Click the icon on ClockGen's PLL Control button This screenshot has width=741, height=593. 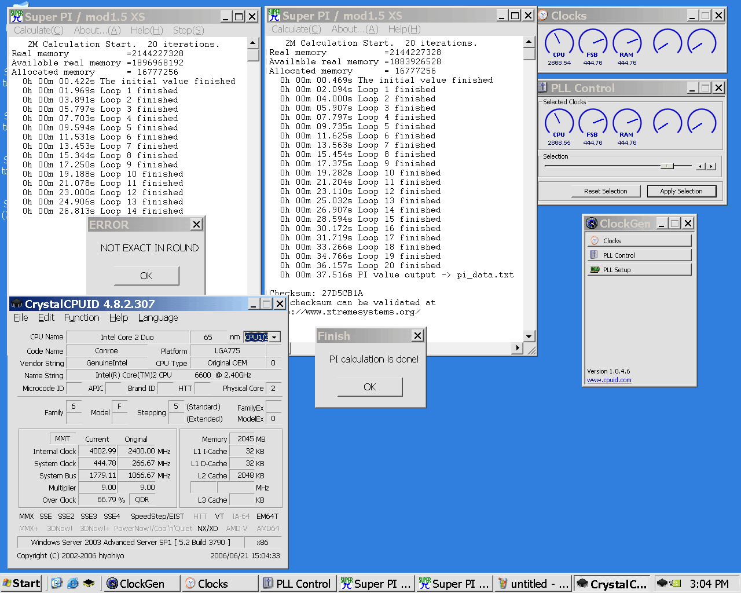pyautogui.click(x=595, y=255)
